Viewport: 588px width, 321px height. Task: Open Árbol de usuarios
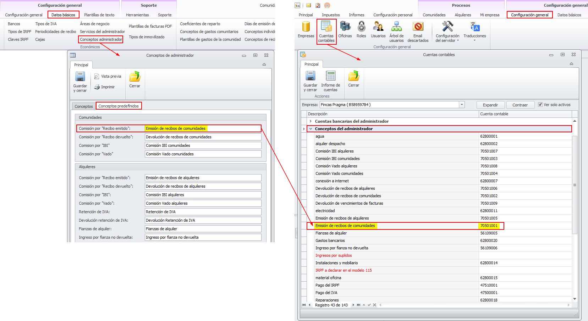pyautogui.click(x=396, y=32)
